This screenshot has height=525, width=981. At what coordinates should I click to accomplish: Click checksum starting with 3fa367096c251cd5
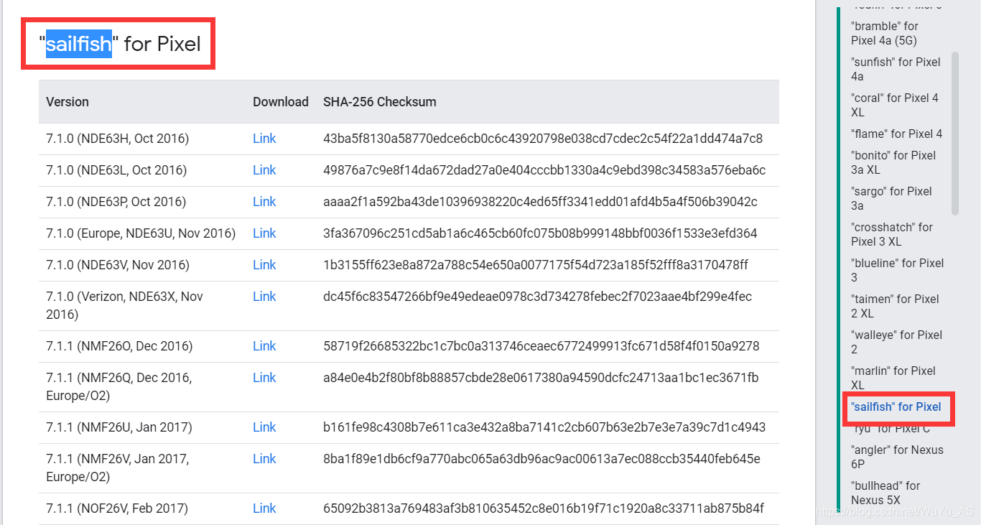click(x=540, y=233)
